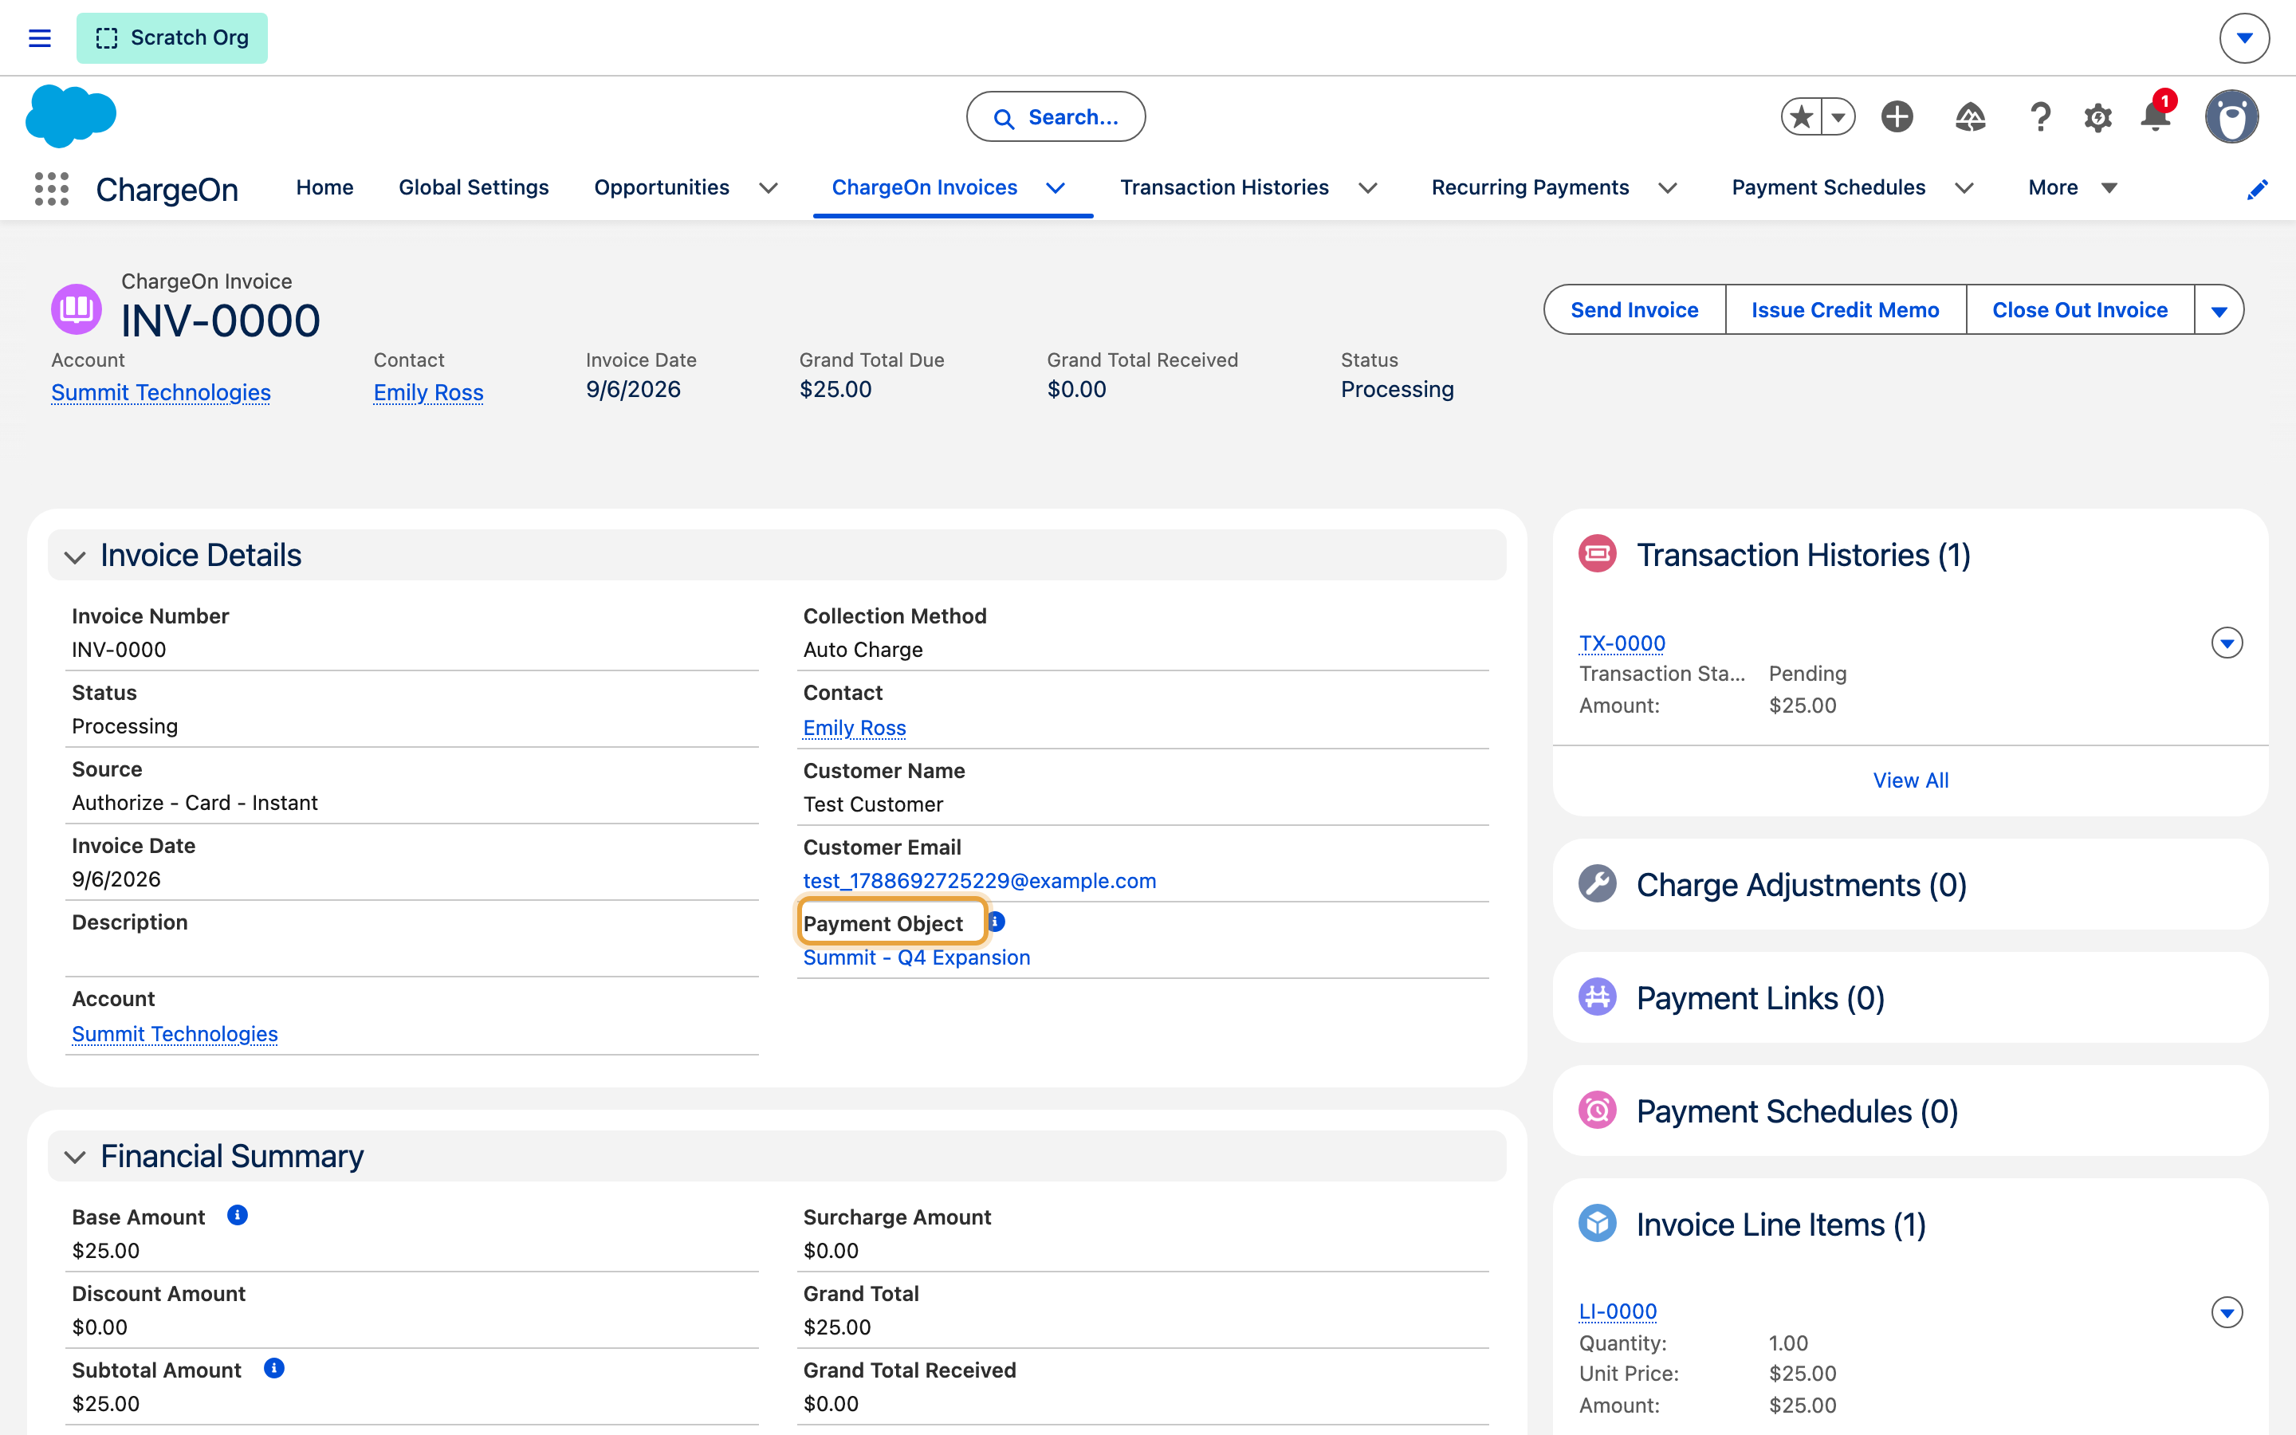
Task: Open the Trailhead guidance icon
Action: [x=1970, y=116]
